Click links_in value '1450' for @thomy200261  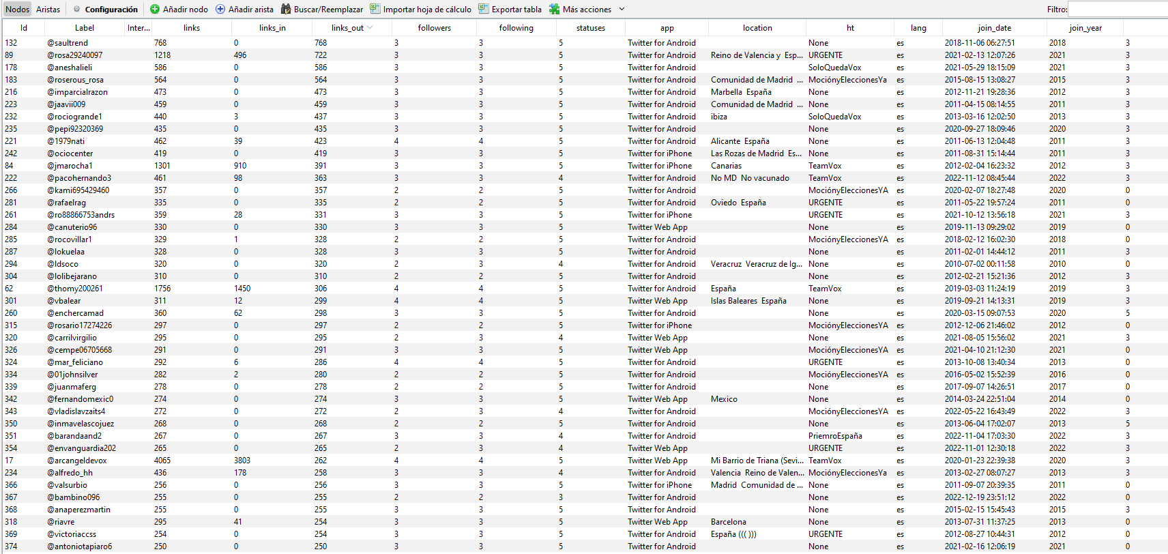pos(242,289)
